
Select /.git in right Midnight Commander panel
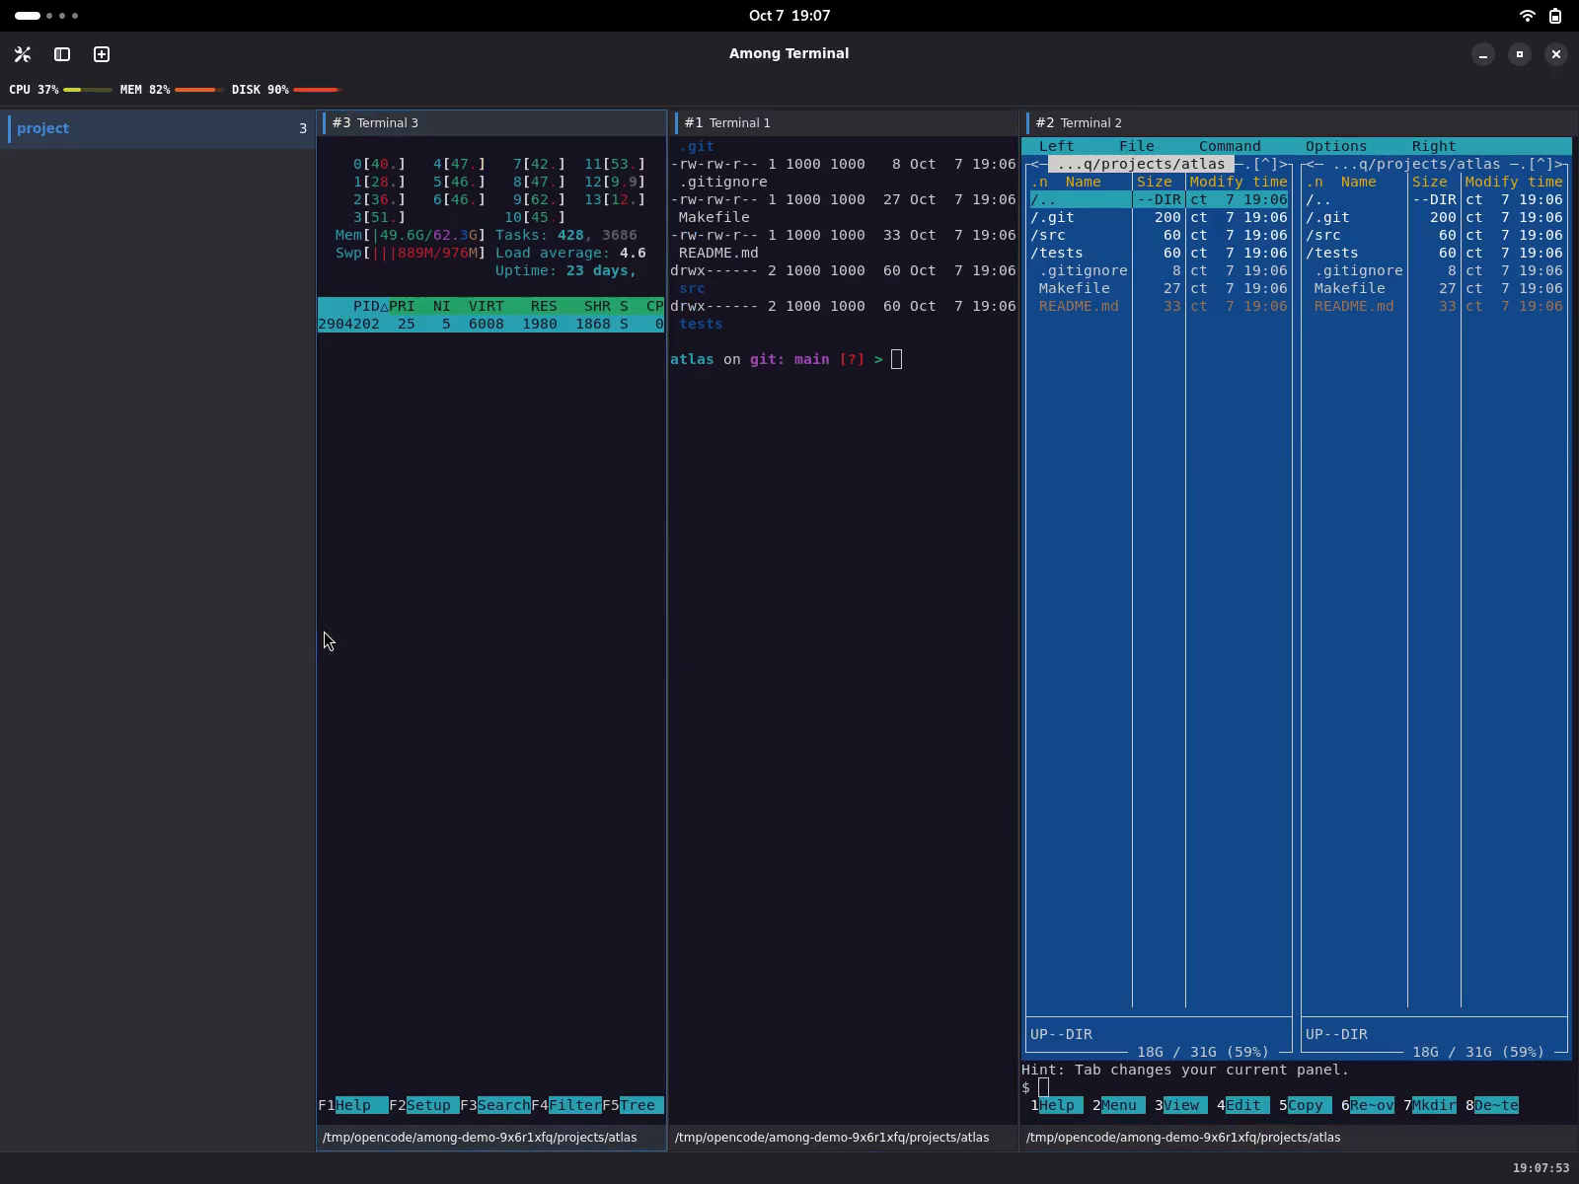click(1434, 217)
